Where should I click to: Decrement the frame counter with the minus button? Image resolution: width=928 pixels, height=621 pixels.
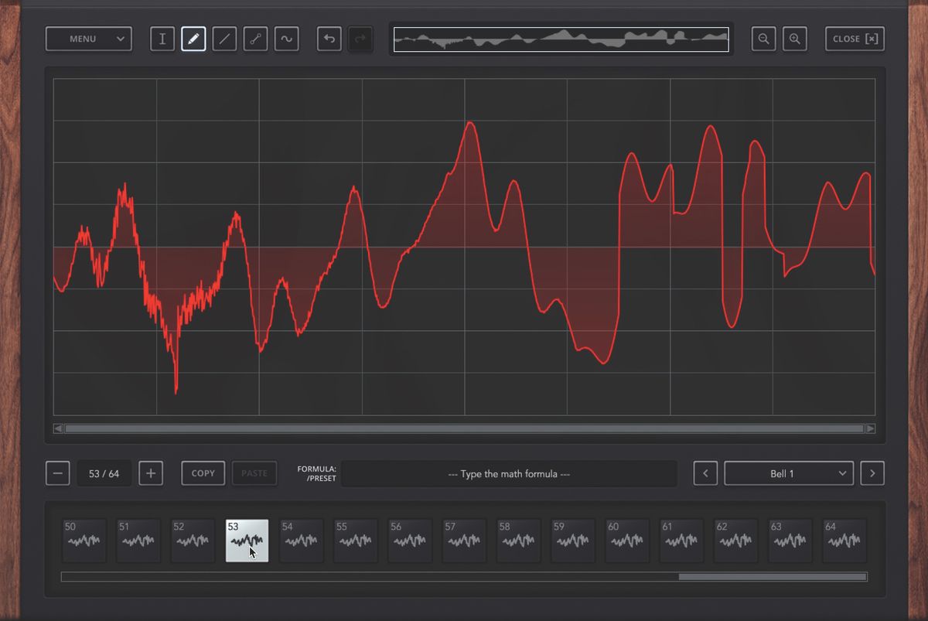[58, 473]
